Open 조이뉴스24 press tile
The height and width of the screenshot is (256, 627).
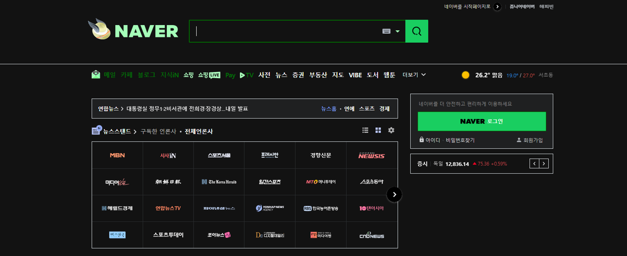[x=219, y=235]
